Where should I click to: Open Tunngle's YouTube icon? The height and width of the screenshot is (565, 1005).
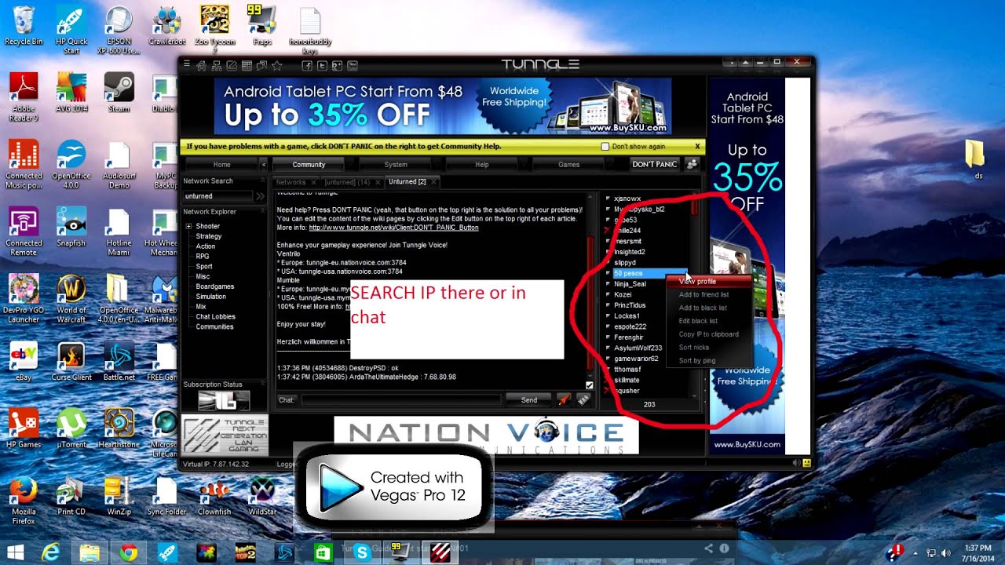pos(352,65)
